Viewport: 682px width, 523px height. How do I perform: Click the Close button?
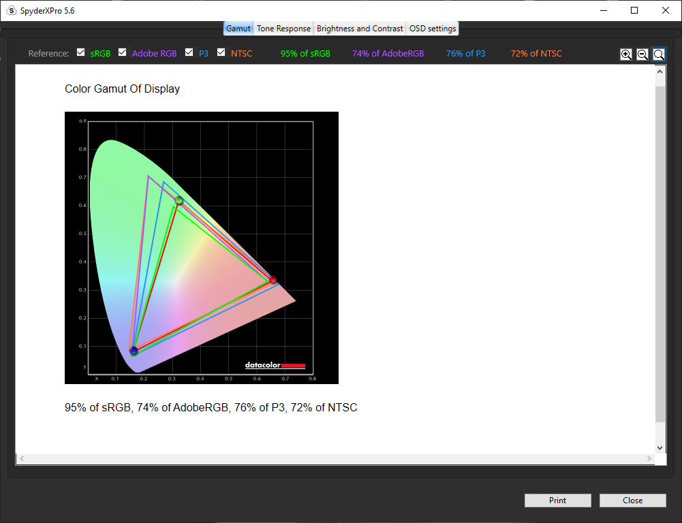(x=632, y=501)
